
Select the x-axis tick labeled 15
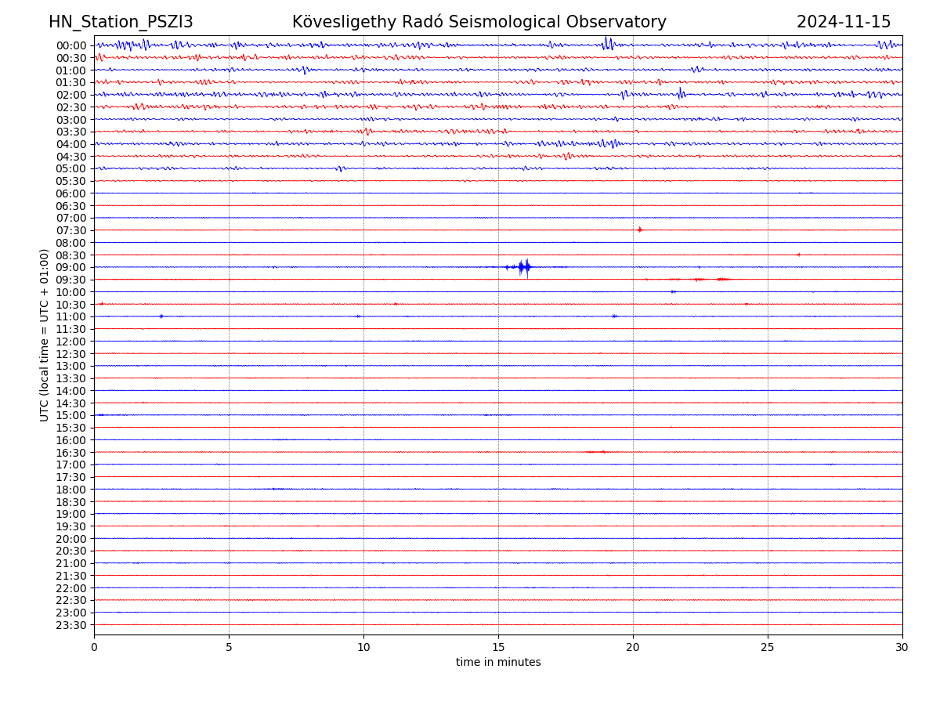coord(498,648)
